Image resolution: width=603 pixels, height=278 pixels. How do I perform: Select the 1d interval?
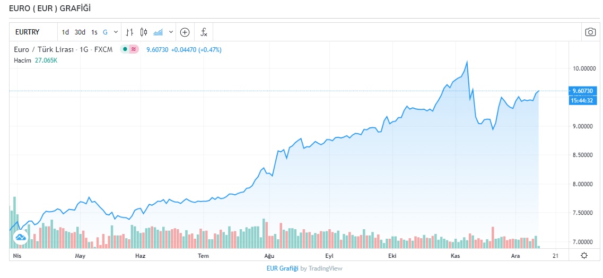coord(65,32)
